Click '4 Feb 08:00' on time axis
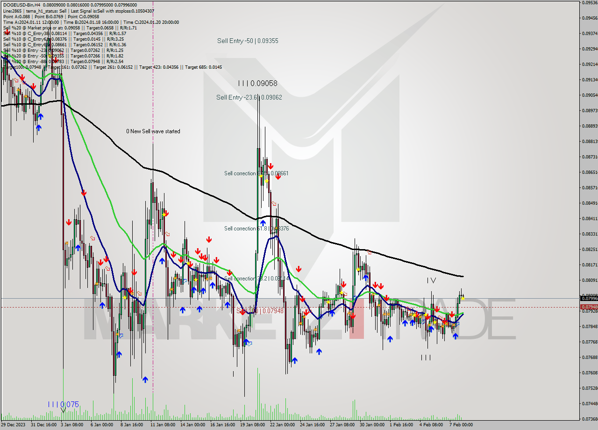This screenshot has width=598, height=430. pos(432,425)
